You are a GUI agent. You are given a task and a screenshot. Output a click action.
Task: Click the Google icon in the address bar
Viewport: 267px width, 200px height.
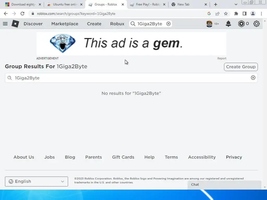click(209, 14)
